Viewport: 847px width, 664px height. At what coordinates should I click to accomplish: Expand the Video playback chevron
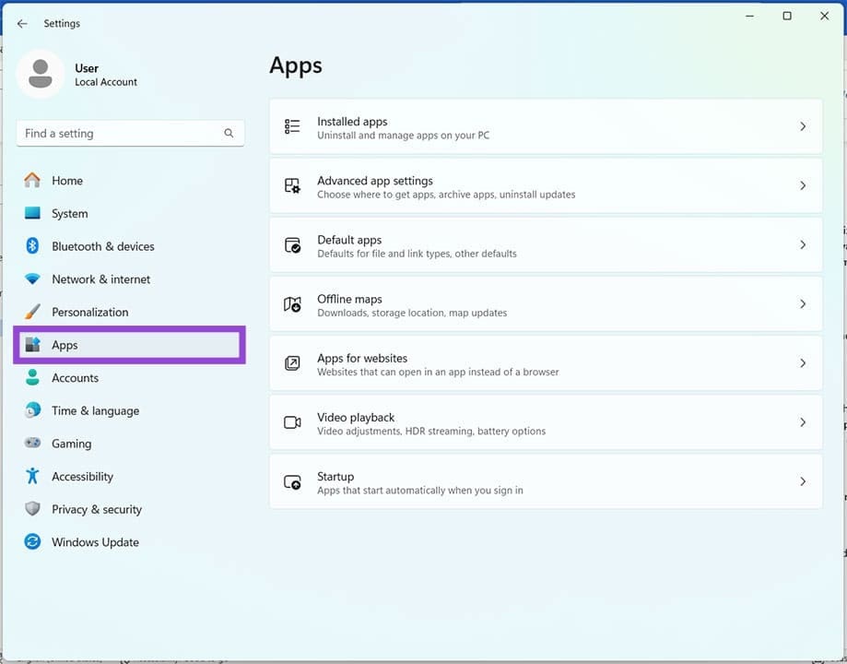click(x=803, y=422)
